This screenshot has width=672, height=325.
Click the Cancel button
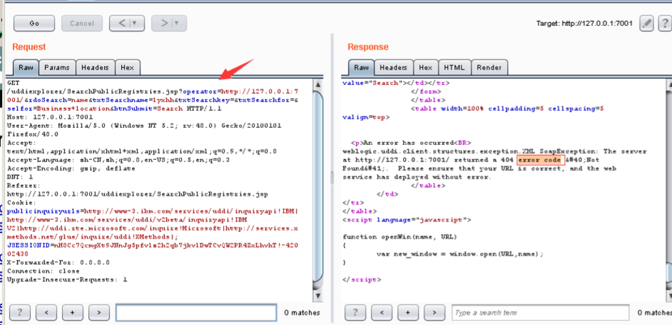click(x=82, y=24)
